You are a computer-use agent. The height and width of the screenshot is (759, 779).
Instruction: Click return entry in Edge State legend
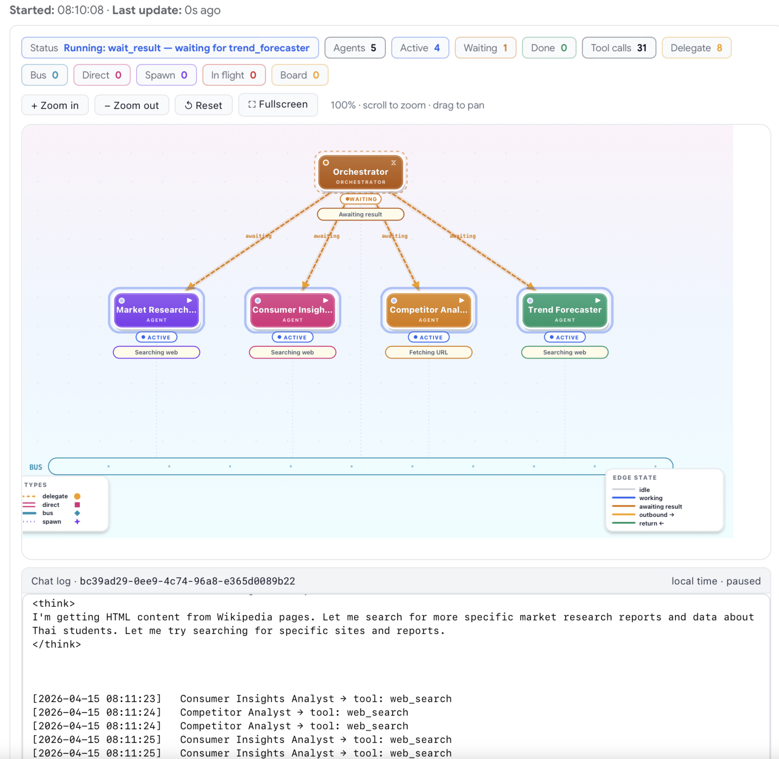638,523
